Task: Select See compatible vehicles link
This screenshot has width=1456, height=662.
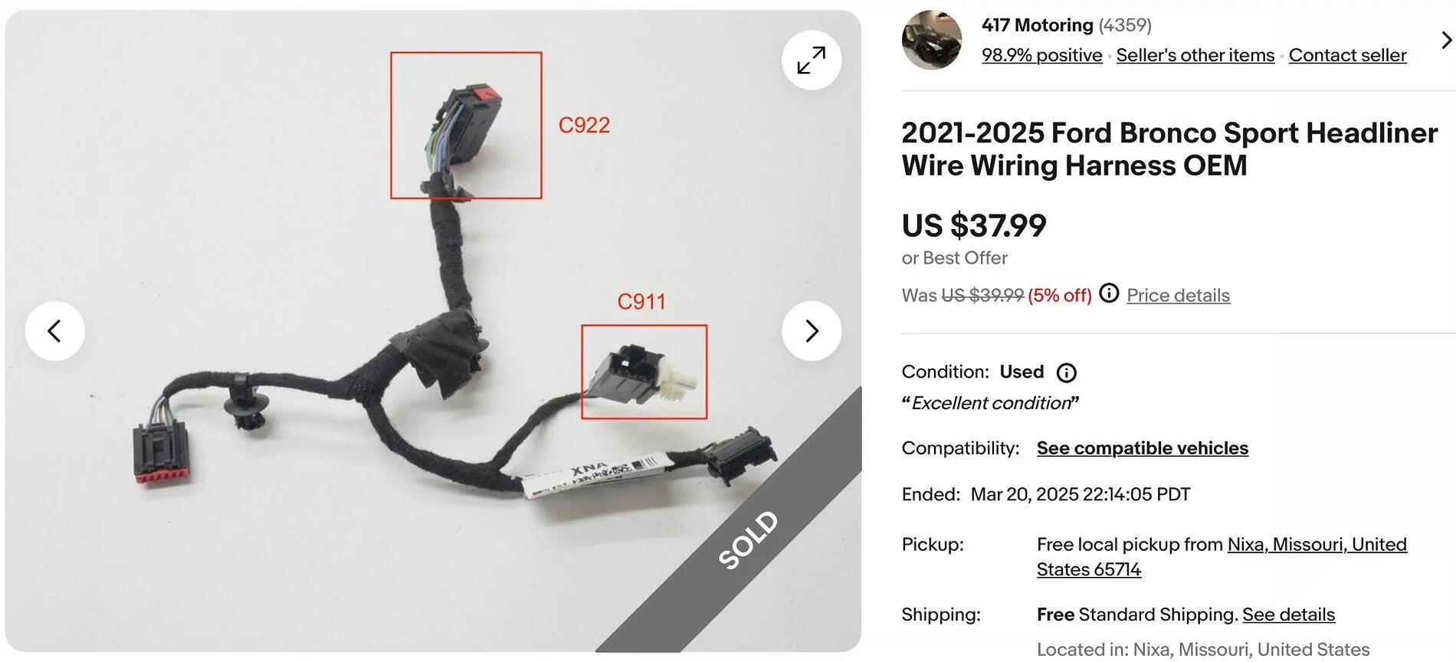Action: pyautogui.click(x=1142, y=448)
